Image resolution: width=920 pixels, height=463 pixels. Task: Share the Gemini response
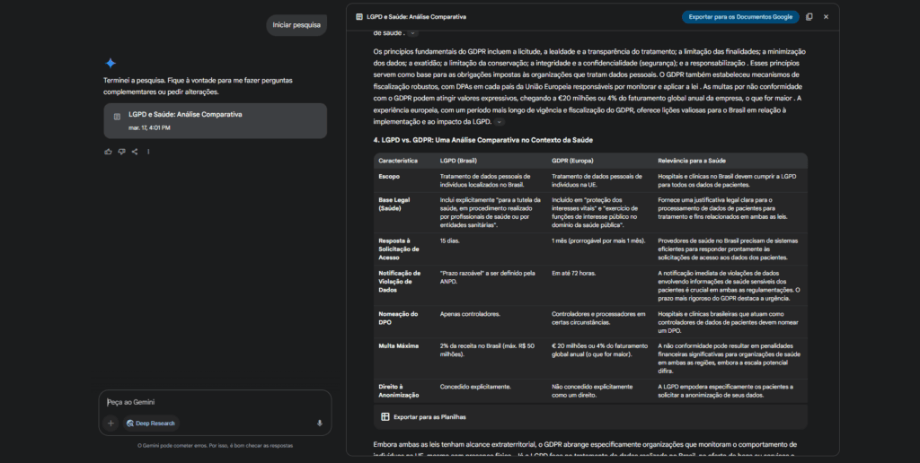(x=135, y=152)
